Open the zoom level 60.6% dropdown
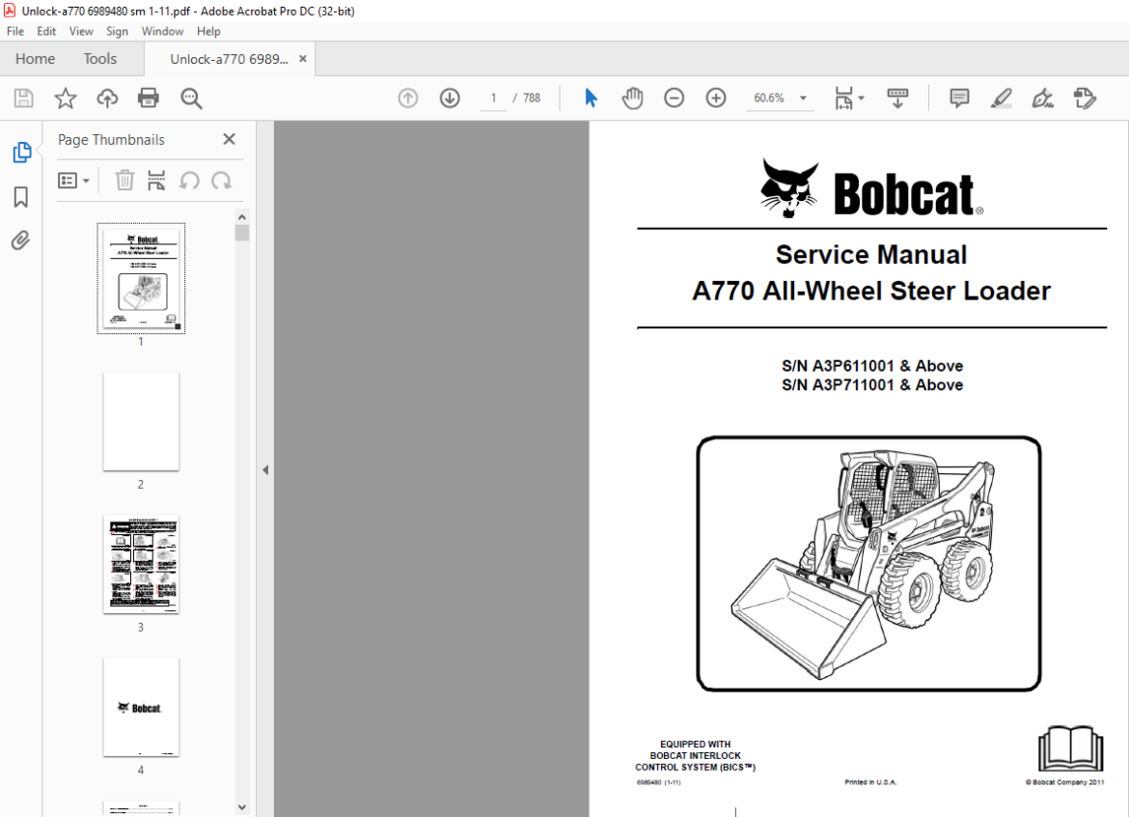Viewport: 1129px width, 817px height. pyautogui.click(x=780, y=98)
